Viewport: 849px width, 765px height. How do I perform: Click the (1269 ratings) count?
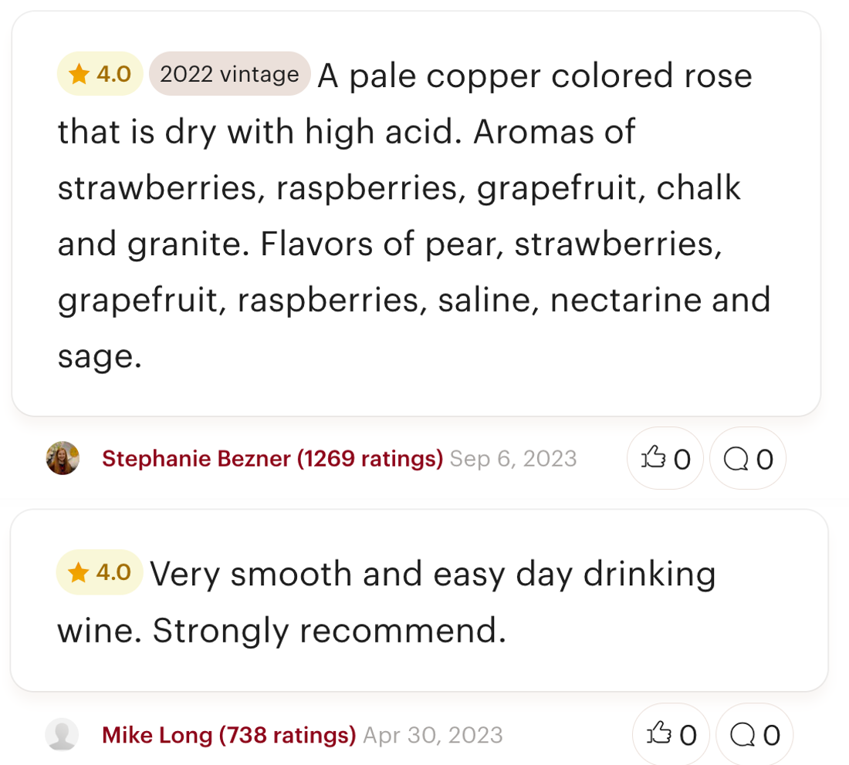(370, 459)
